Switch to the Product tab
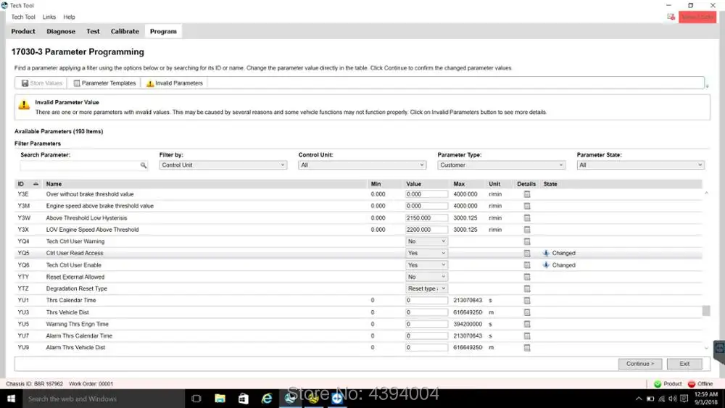Image resolution: width=725 pixels, height=408 pixels. 23,31
